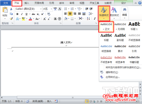The image size is (142, 104).
Task: Toggle center alignment
Action: [x=70, y=14]
